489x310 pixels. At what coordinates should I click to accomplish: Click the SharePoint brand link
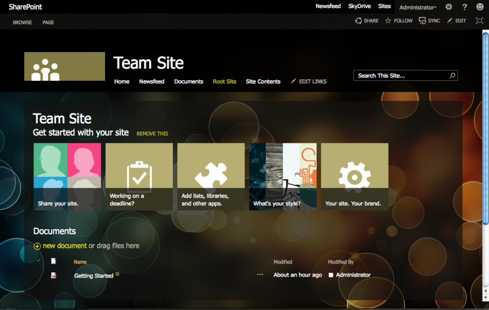(25, 7)
